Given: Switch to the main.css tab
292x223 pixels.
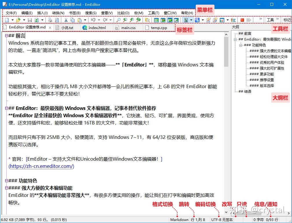Looking at the screenshot, I should [x=128, y=28].
